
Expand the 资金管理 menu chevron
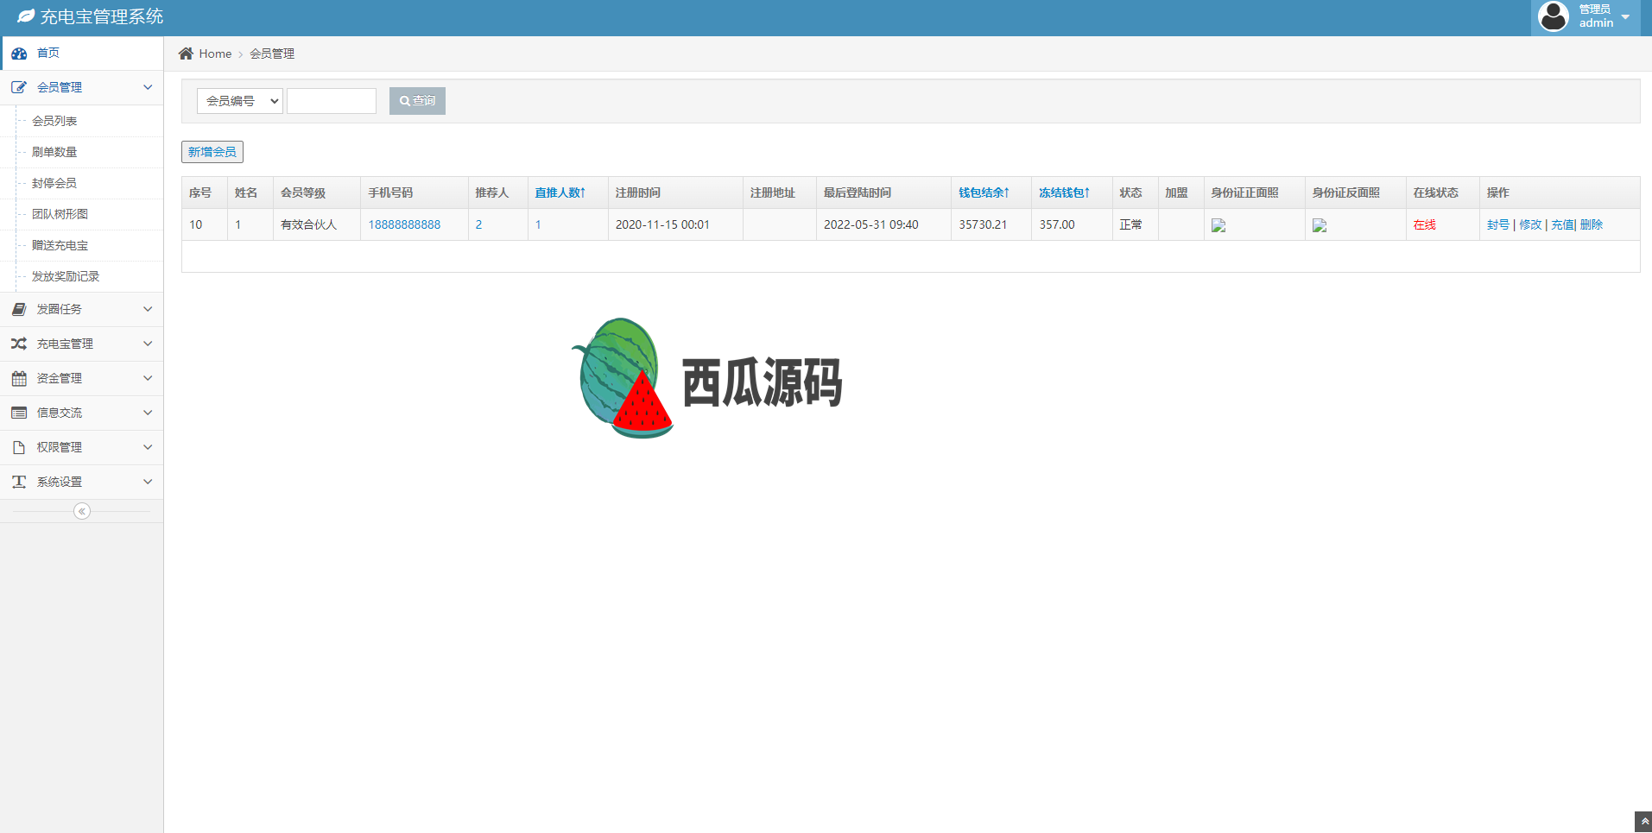click(x=148, y=378)
